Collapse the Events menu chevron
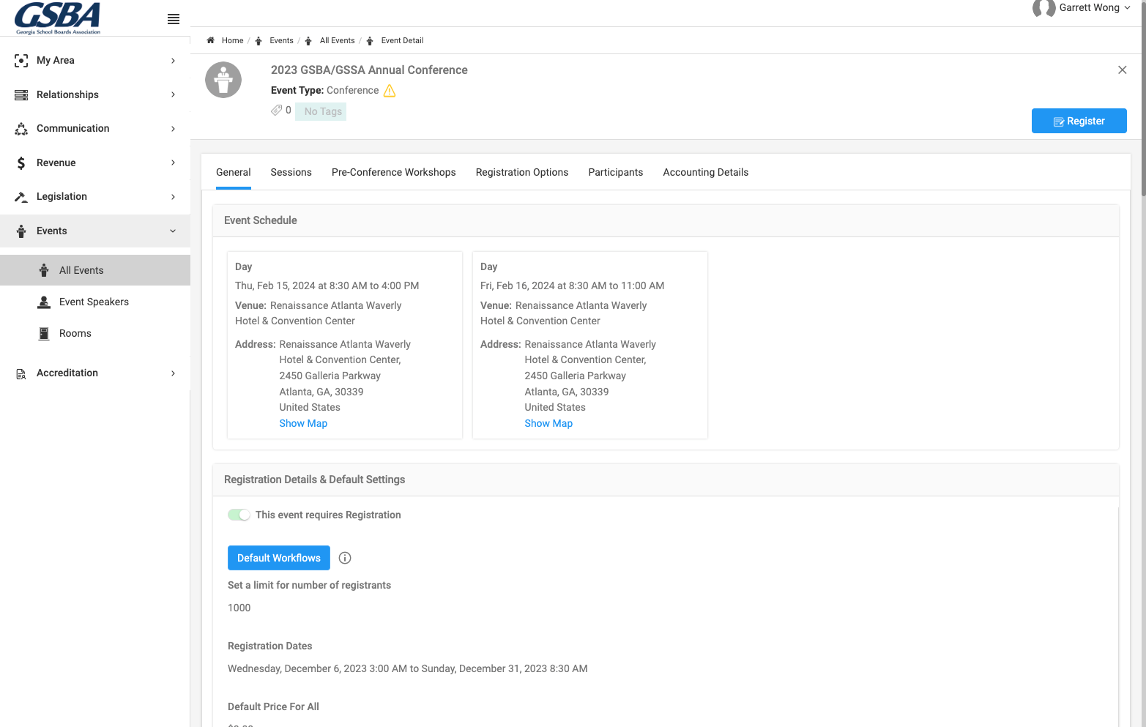The image size is (1146, 727). coord(173,231)
